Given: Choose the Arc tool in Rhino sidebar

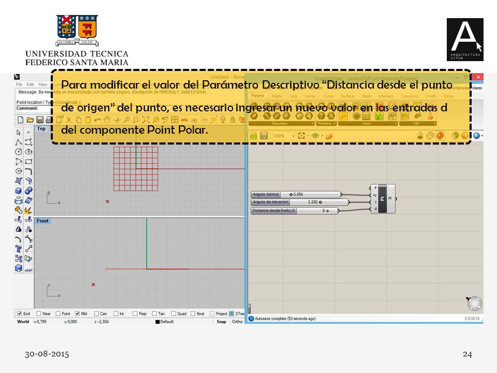Looking at the screenshot, I should (19, 162).
